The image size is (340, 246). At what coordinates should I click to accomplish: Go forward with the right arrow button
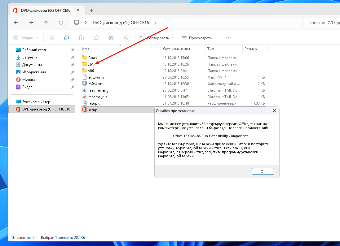pos(31,23)
